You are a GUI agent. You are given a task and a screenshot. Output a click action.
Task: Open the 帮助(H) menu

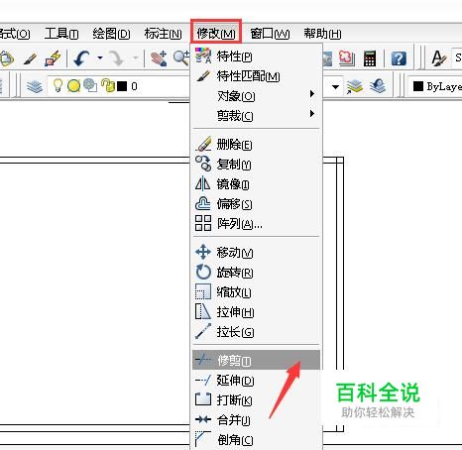[x=322, y=34]
